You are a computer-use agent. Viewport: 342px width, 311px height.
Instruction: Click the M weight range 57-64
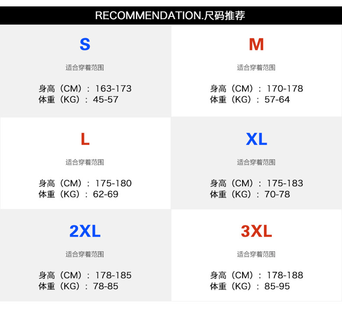277,99
